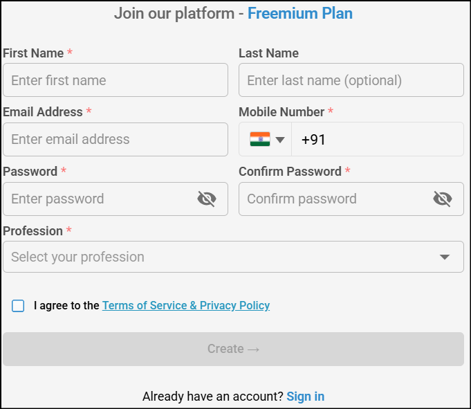Focus the Enter password input box
This screenshot has height=409, width=471.
click(x=100, y=199)
